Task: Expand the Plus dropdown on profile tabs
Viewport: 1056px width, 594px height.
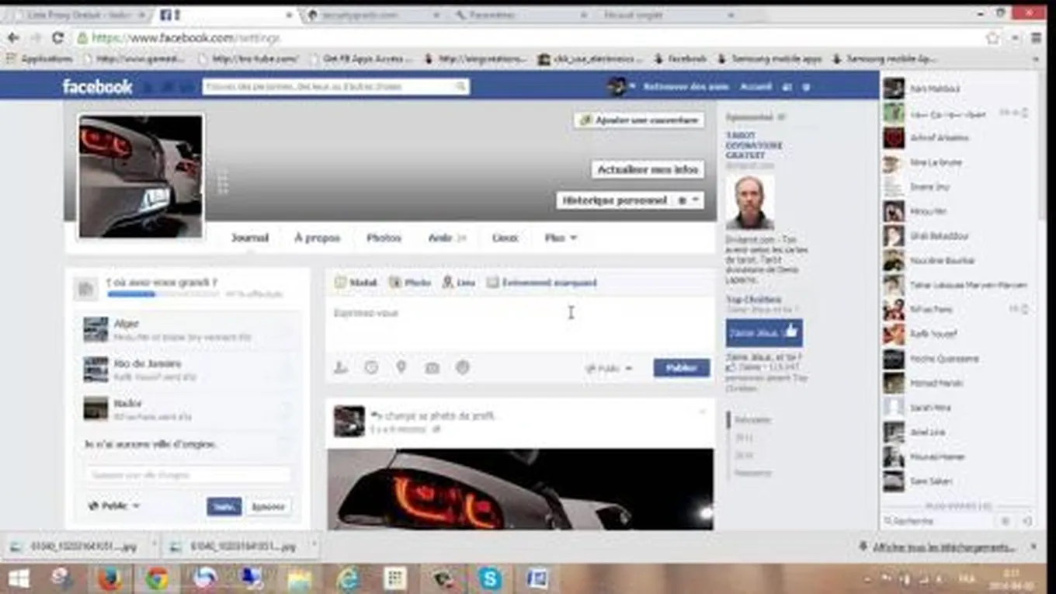Action: tap(561, 238)
